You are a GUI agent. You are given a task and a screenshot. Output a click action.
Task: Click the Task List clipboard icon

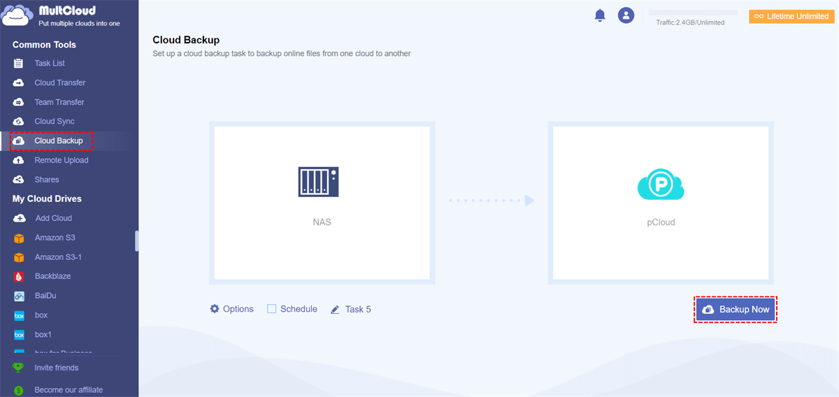[19, 64]
